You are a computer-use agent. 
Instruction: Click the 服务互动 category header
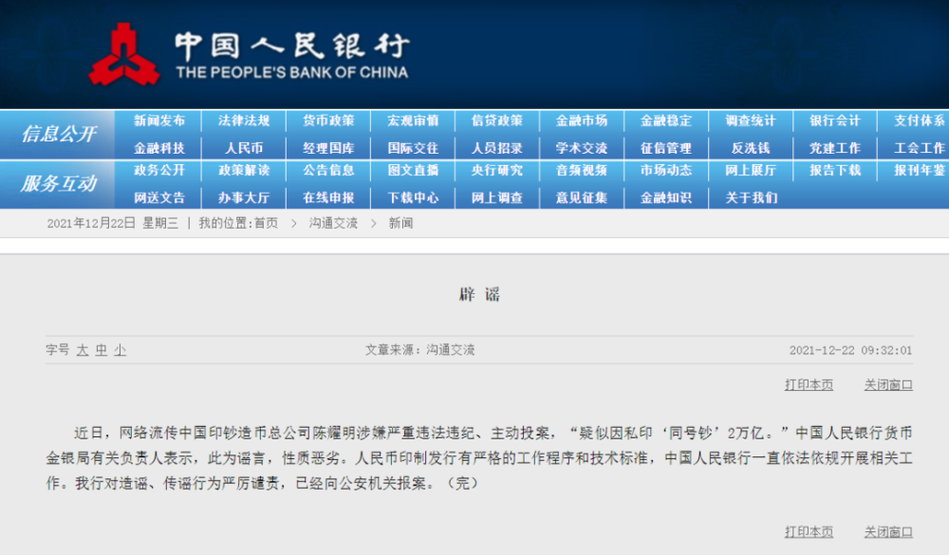[x=58, y=183]
